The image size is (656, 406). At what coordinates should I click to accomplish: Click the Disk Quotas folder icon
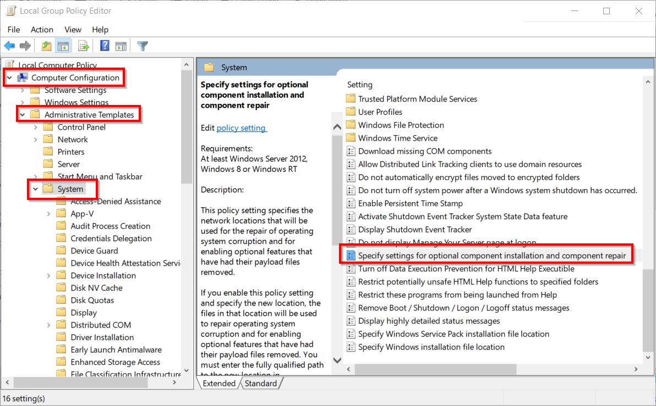tap(61, 301)
